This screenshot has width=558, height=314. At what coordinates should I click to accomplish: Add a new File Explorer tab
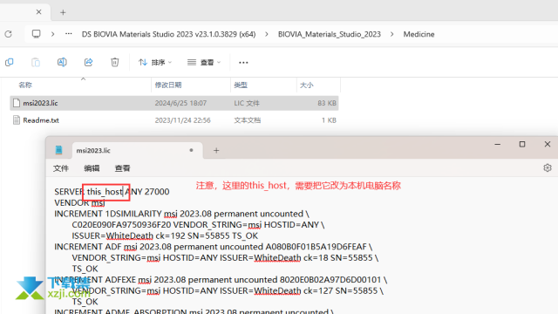click(63, 12)
